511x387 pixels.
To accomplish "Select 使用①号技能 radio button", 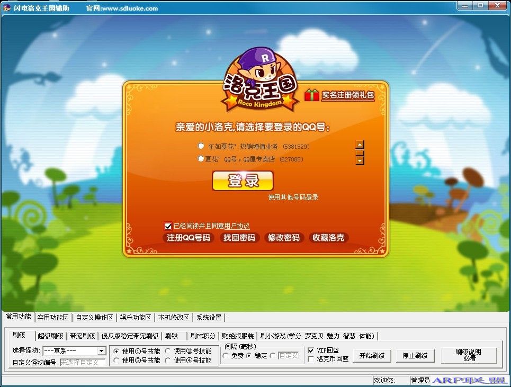I will (116, 351).
